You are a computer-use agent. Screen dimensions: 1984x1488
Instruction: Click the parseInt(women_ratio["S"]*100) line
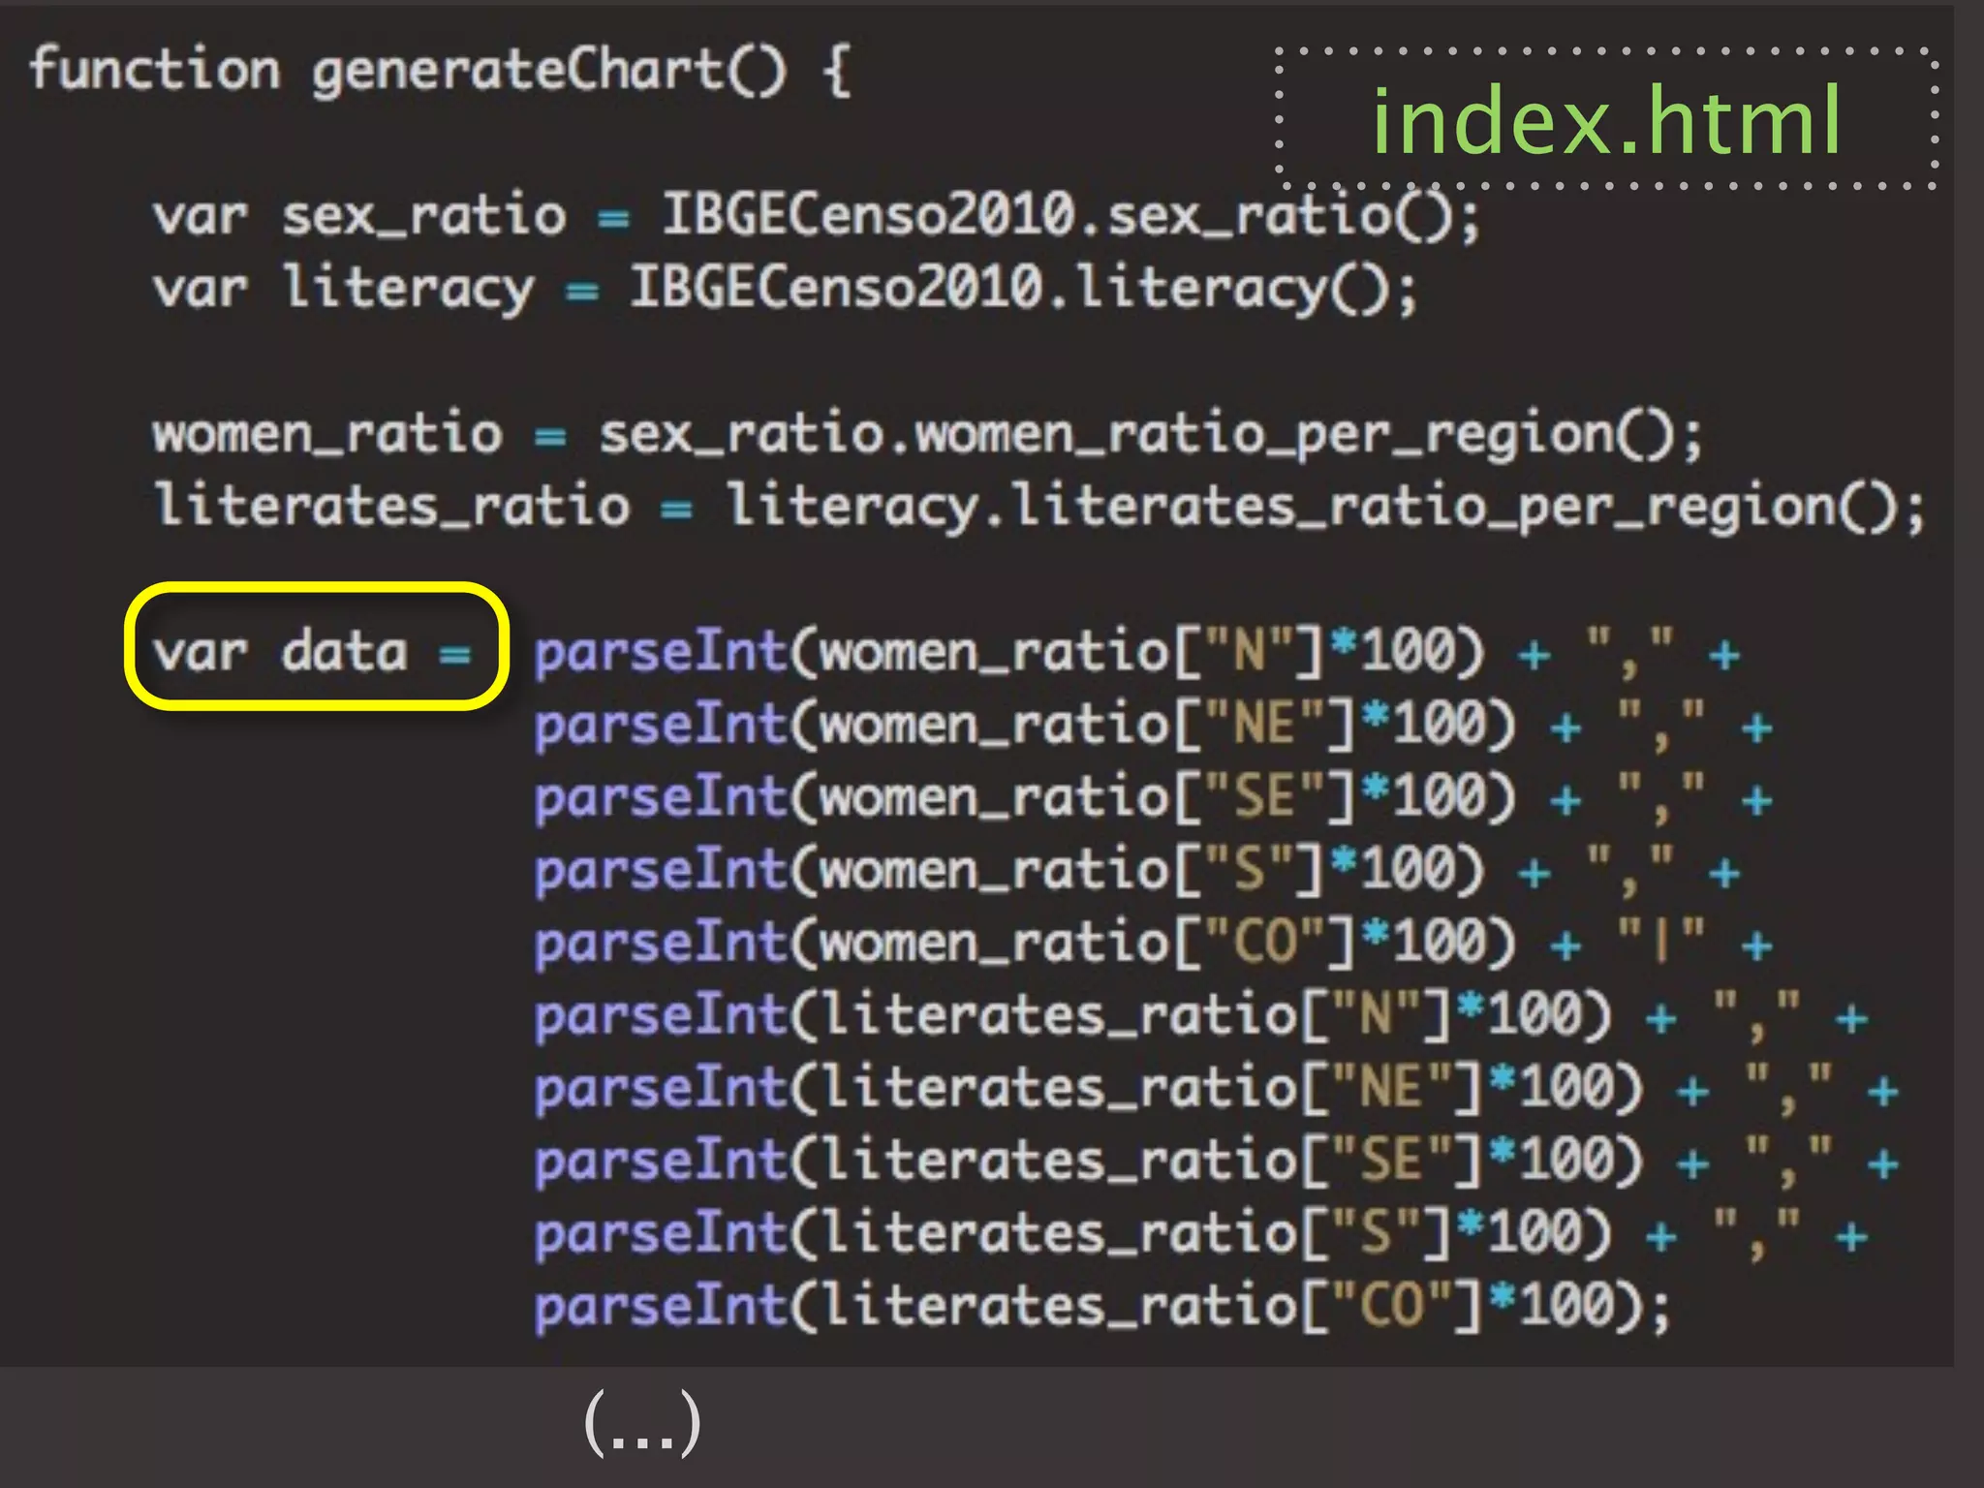(1137, 870)
